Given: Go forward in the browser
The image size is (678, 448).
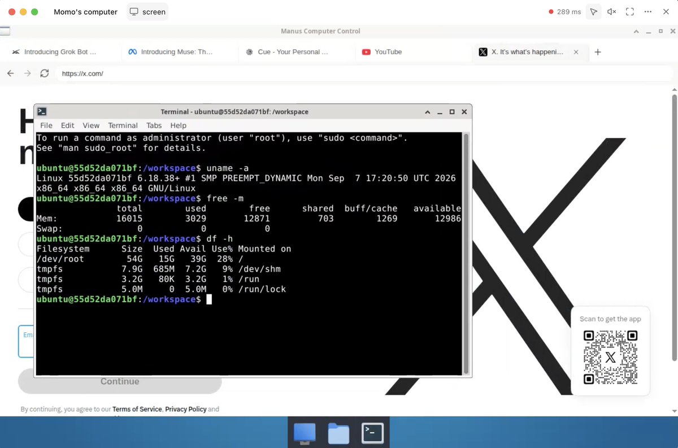Looking at the screenshot, I should (x=27, y=73).
